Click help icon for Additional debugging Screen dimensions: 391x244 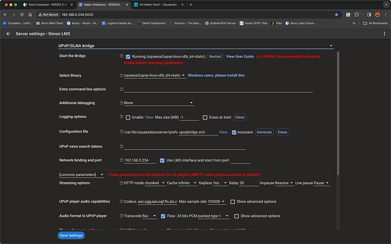121,102
